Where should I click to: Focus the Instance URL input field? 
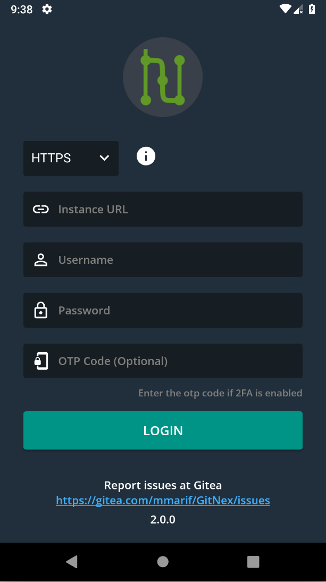tap(175, 210)
